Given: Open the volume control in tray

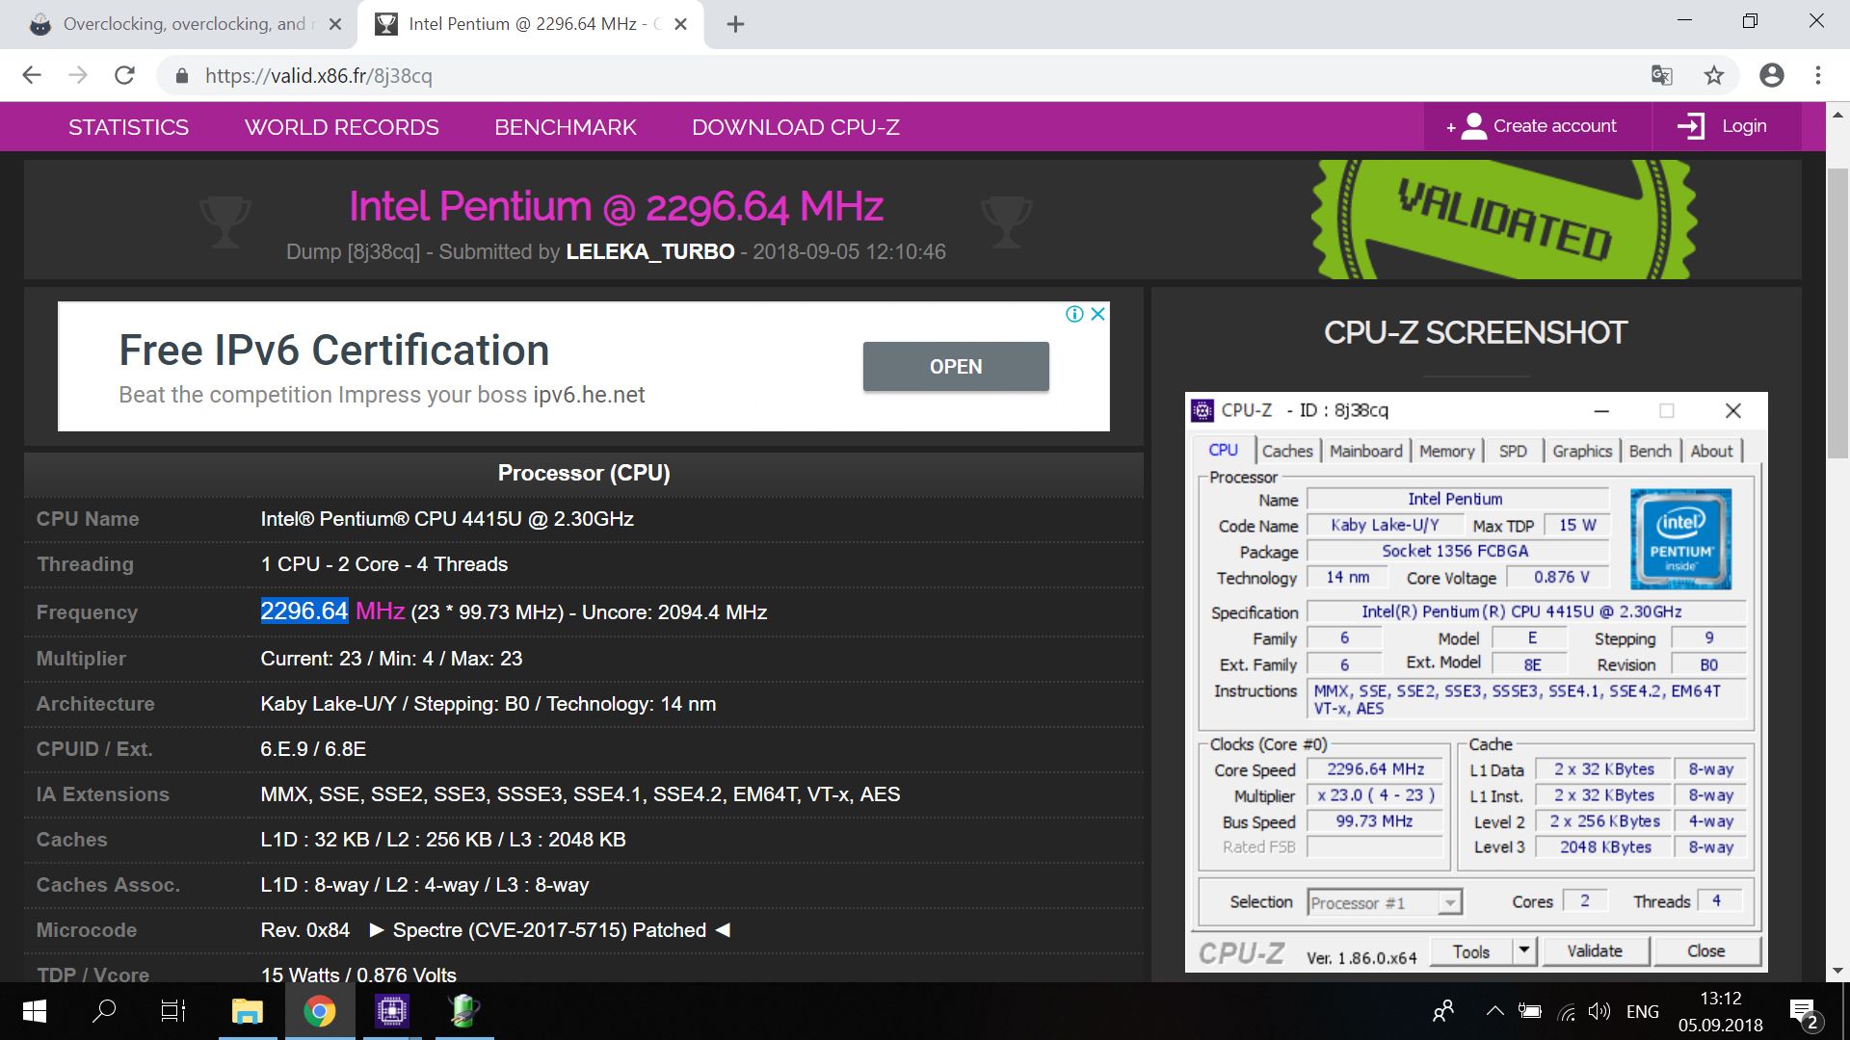Looking at the screenshot, I should coord(1599,1011).
